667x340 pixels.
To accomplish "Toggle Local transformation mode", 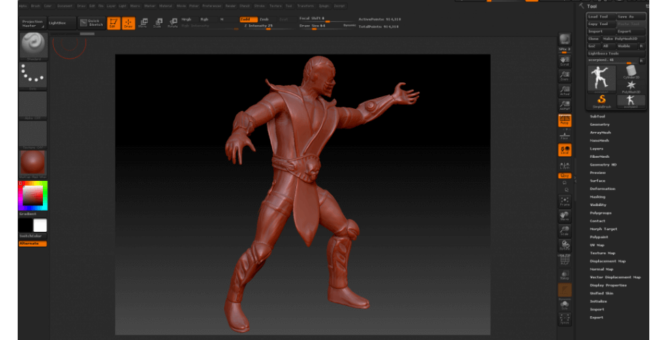I will pos(564,150).
